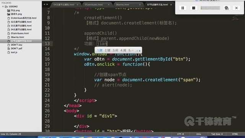
Task: Collapse the 10DOM2 folder triangle
Action: (3, 7)
